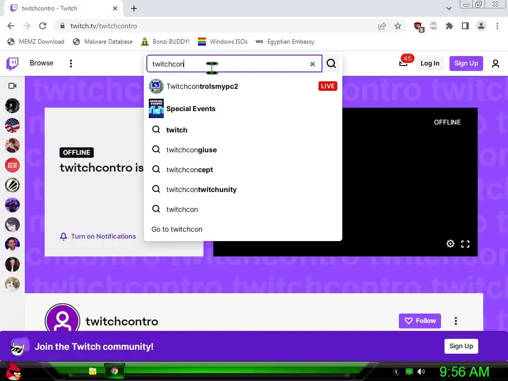The height and width of the screenshot is (381, 508).
Task: Open a new browser tab
Action: pos(134,8)
